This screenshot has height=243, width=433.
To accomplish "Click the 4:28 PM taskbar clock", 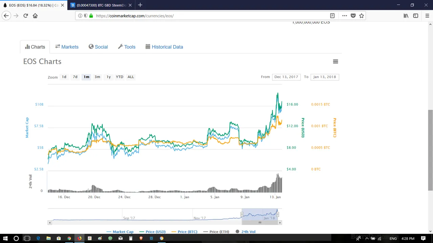I will pos(408,239).
